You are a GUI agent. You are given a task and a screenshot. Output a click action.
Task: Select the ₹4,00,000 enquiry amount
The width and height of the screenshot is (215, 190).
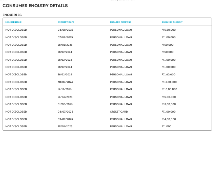coord(169,119)
